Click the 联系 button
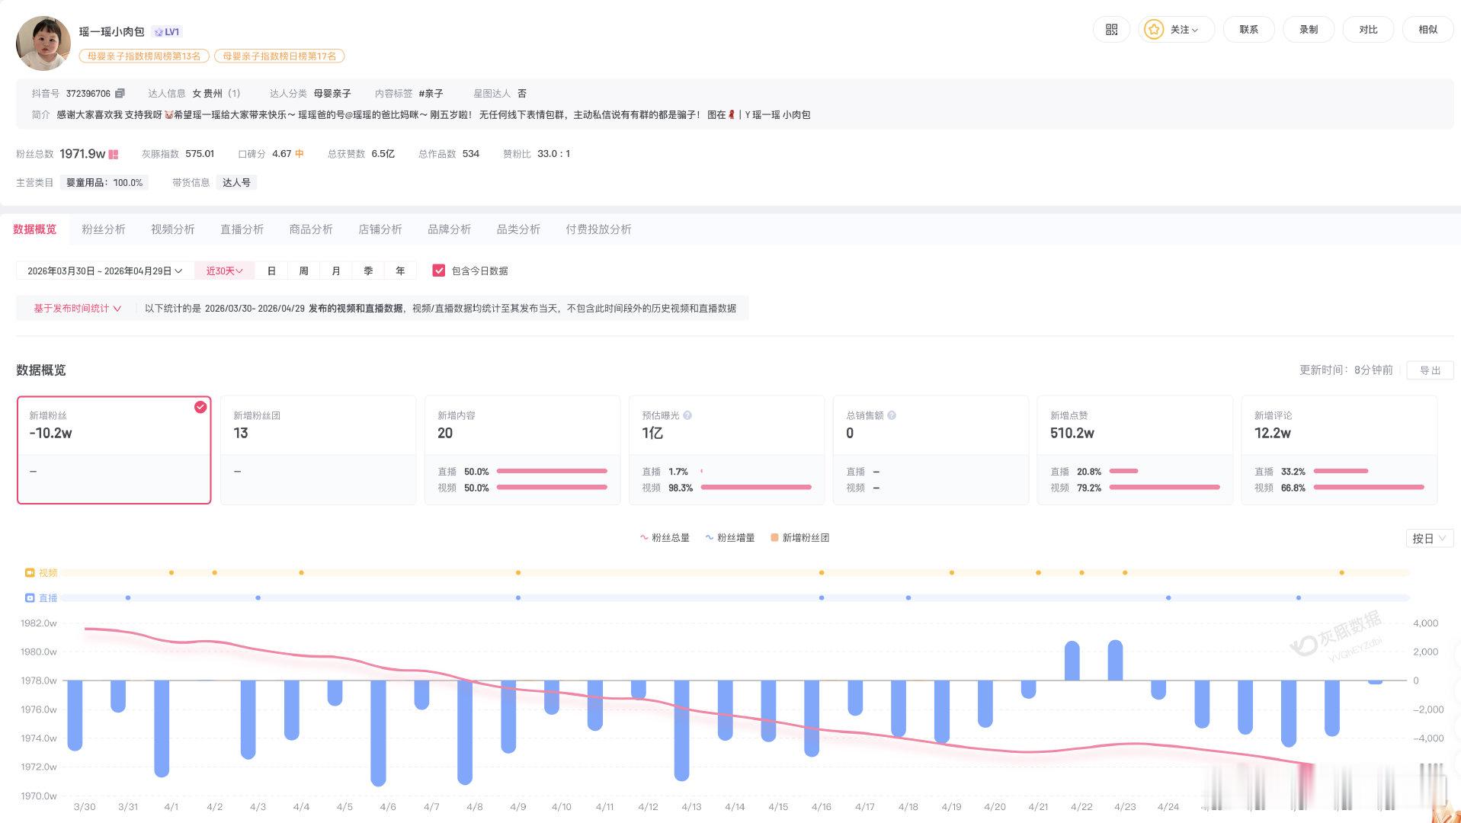Screen dimensions: 1461x823 tap(1248, 30)
